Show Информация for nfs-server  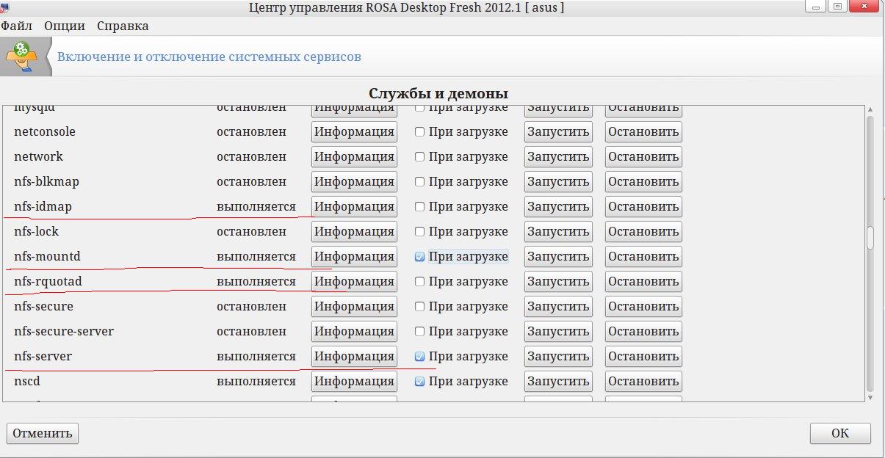coord(354,357)
